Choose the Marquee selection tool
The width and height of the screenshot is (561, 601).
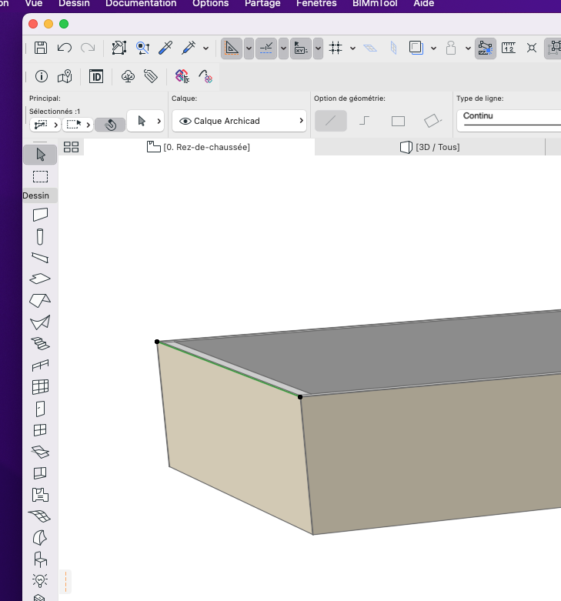(x=40, y=177)
